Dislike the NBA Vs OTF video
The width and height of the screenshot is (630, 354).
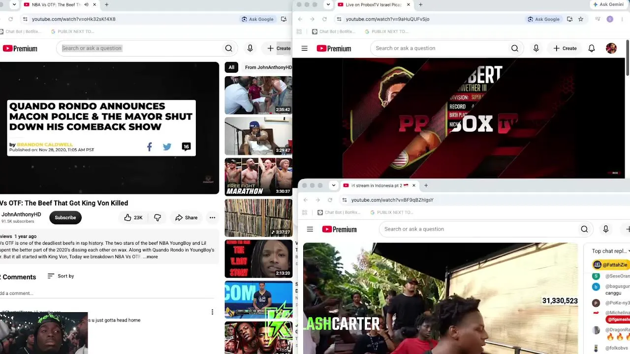(157, 218)
